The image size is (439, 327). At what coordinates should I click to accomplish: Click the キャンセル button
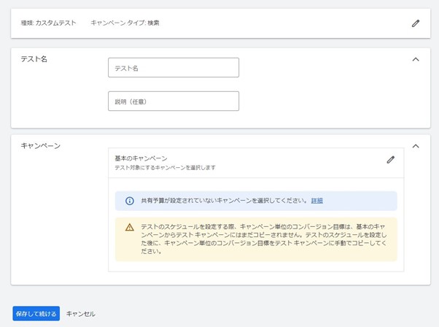(80, 314)
